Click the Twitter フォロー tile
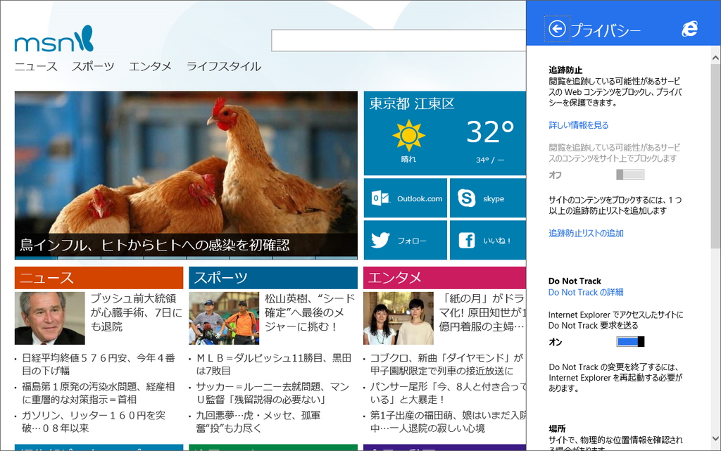Image resolution: width=721 pixels, height=451 pixels. [406, 240]
